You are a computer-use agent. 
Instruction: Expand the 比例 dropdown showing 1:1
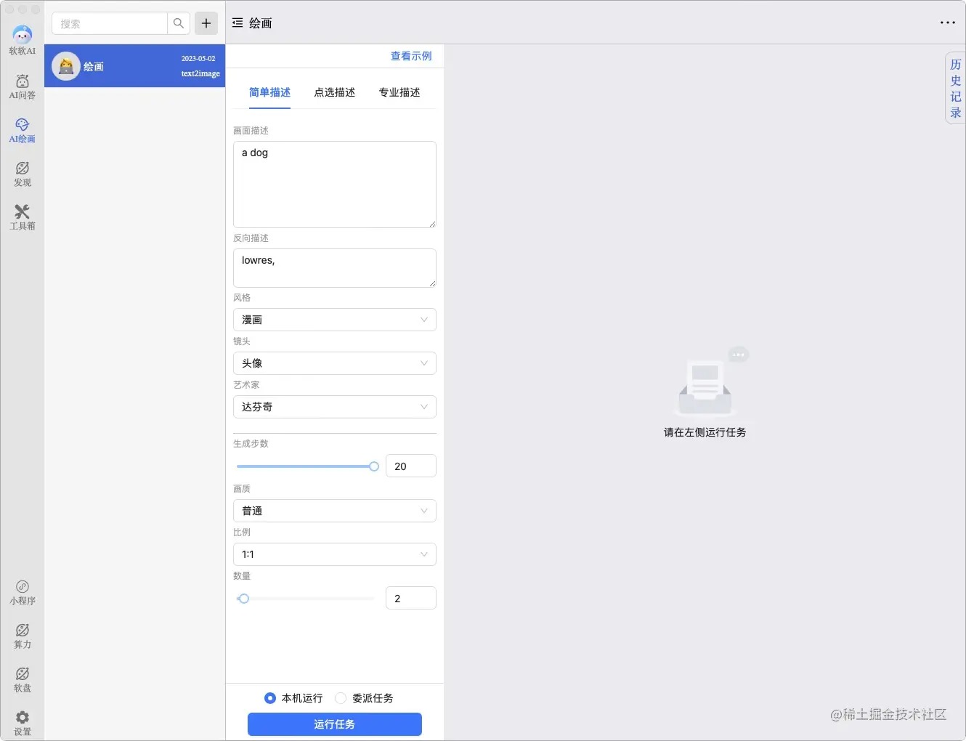click(335, 554)
